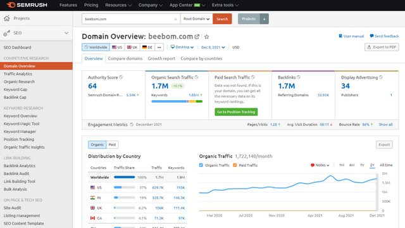This screenshot has width=405, height=228.
Task: Expand App Center menu
Action: click(x=187, y=5)
